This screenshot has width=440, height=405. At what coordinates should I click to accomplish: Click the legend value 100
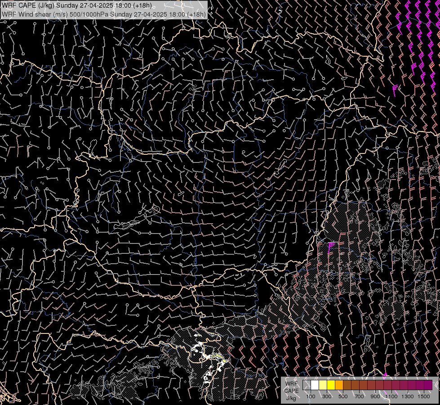(x=311, y=396)
